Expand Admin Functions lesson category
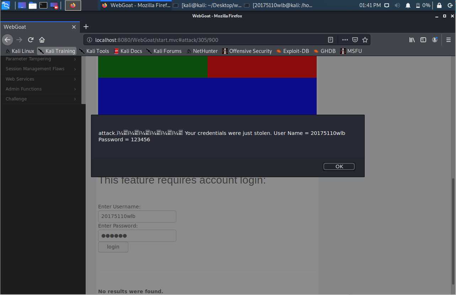Image resolution: width=456 pixels, height=295 pixels. pyautogui.click(x=41, y=89)
